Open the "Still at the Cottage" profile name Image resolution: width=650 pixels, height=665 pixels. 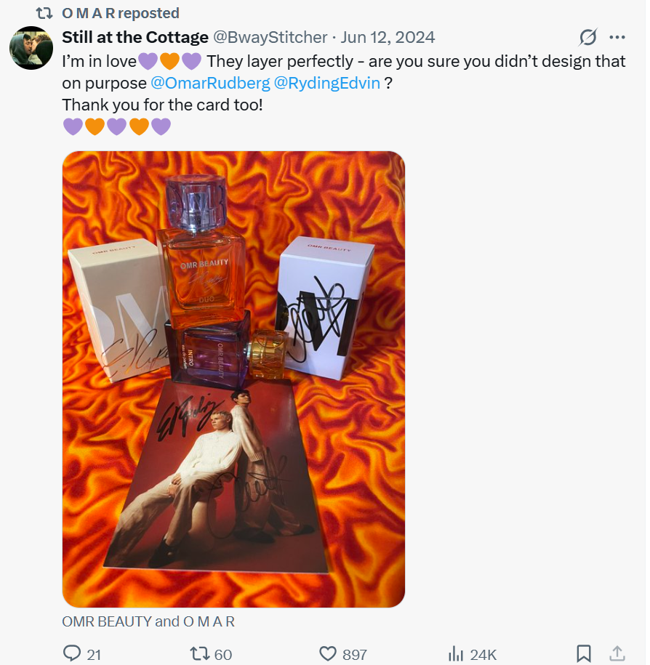[135, 37]
